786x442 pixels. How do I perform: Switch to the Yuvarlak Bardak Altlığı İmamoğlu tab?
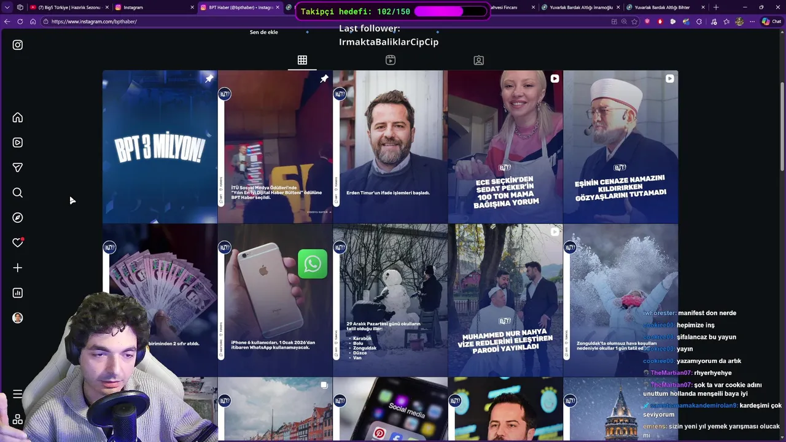(x=580, y=7)
